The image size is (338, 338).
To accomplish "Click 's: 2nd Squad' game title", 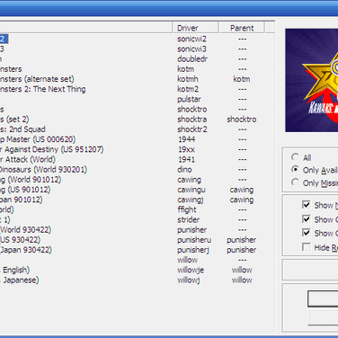I will tap(22, 129).
